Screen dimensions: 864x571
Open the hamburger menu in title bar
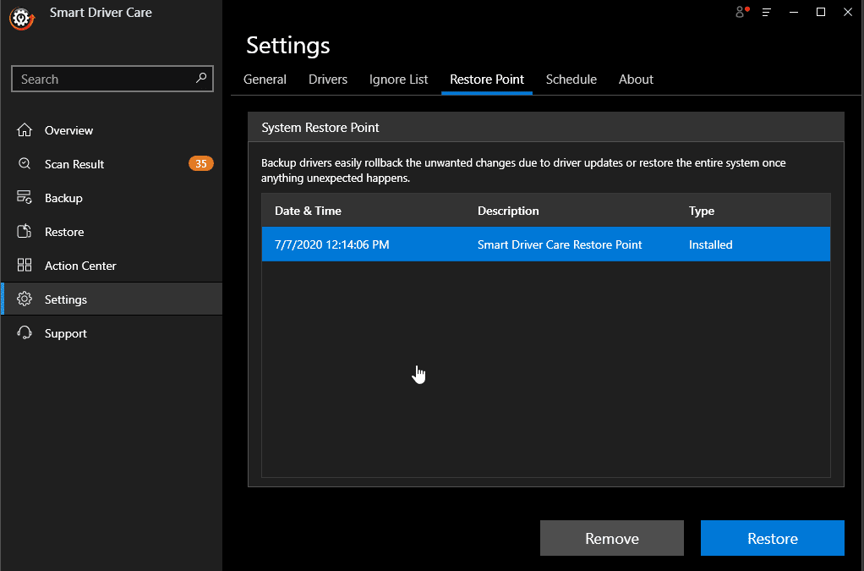(767, 12)
